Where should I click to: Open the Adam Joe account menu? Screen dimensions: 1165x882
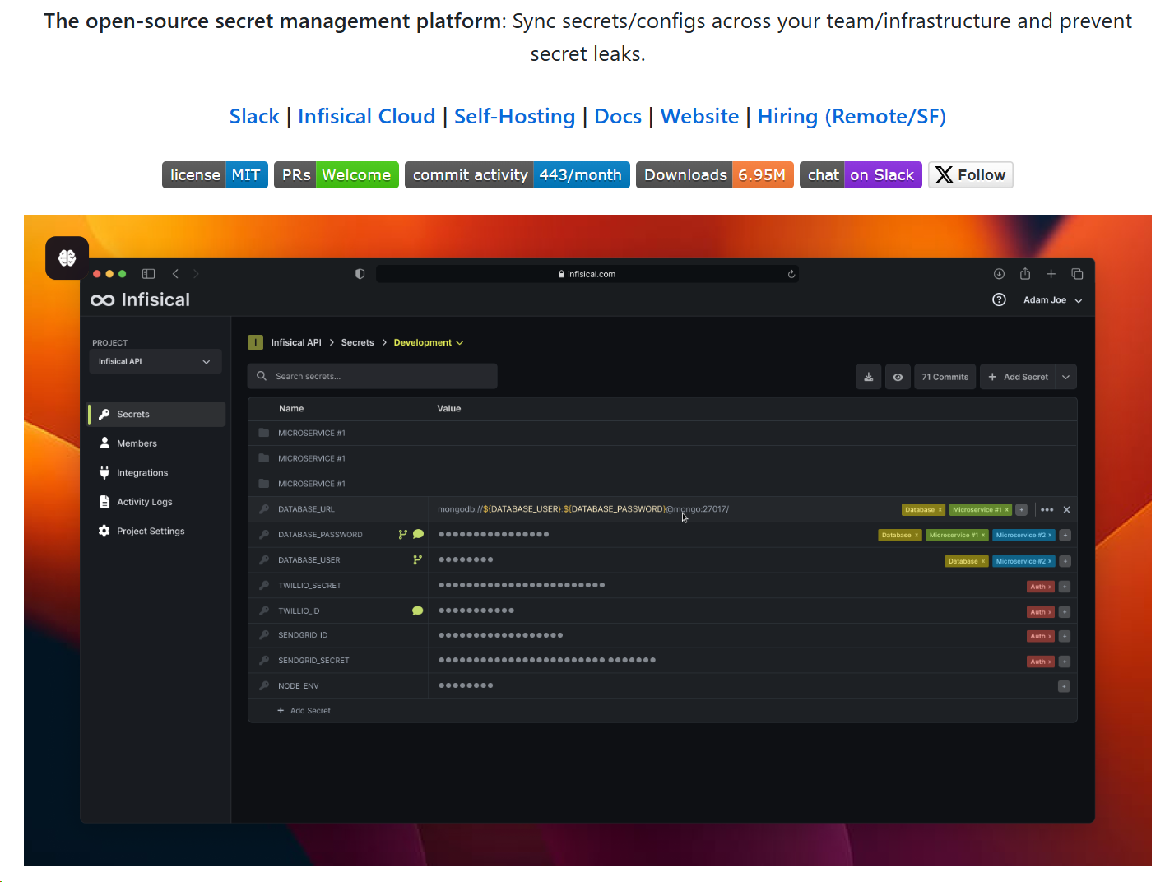pyautogui.click(x=1052, y=300)
